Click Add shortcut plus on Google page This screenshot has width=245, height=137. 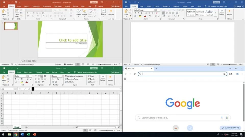(x=190, y=128)
